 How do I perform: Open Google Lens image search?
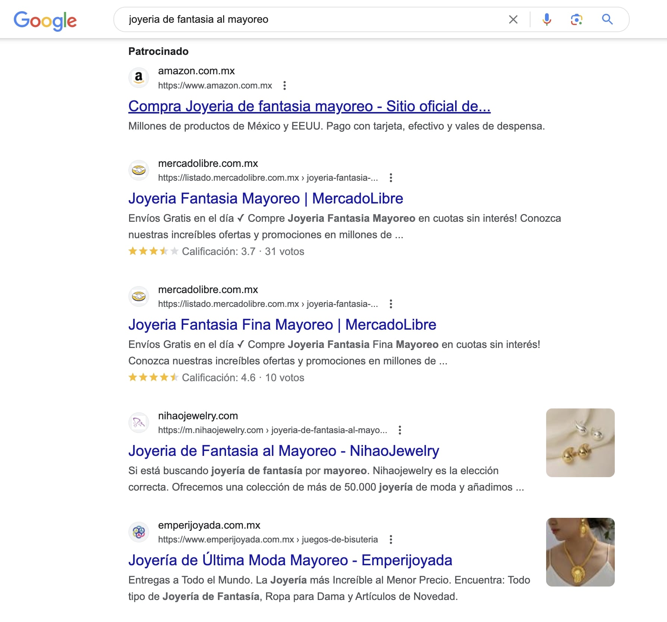pos(577,19)
